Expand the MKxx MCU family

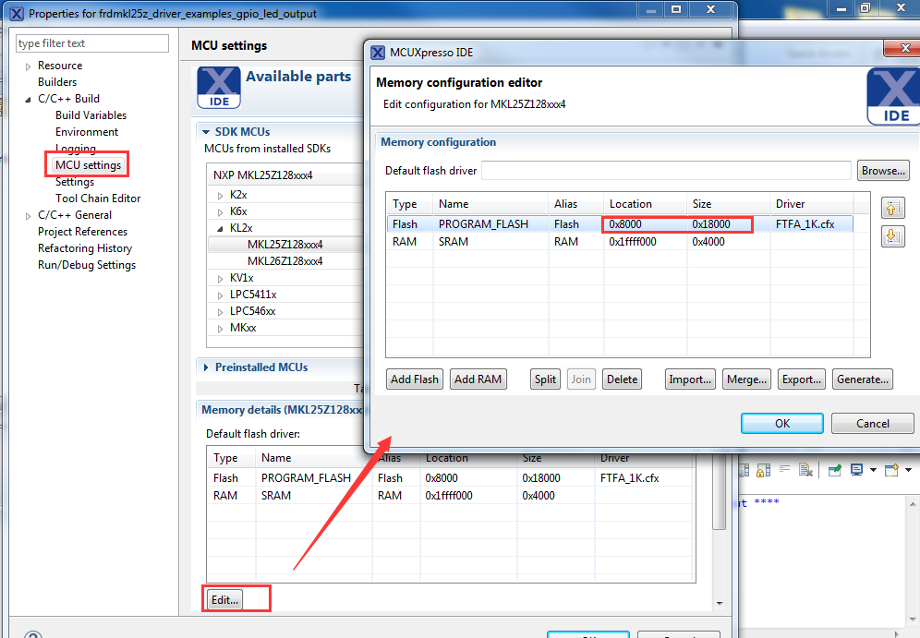tap(220, 329)
